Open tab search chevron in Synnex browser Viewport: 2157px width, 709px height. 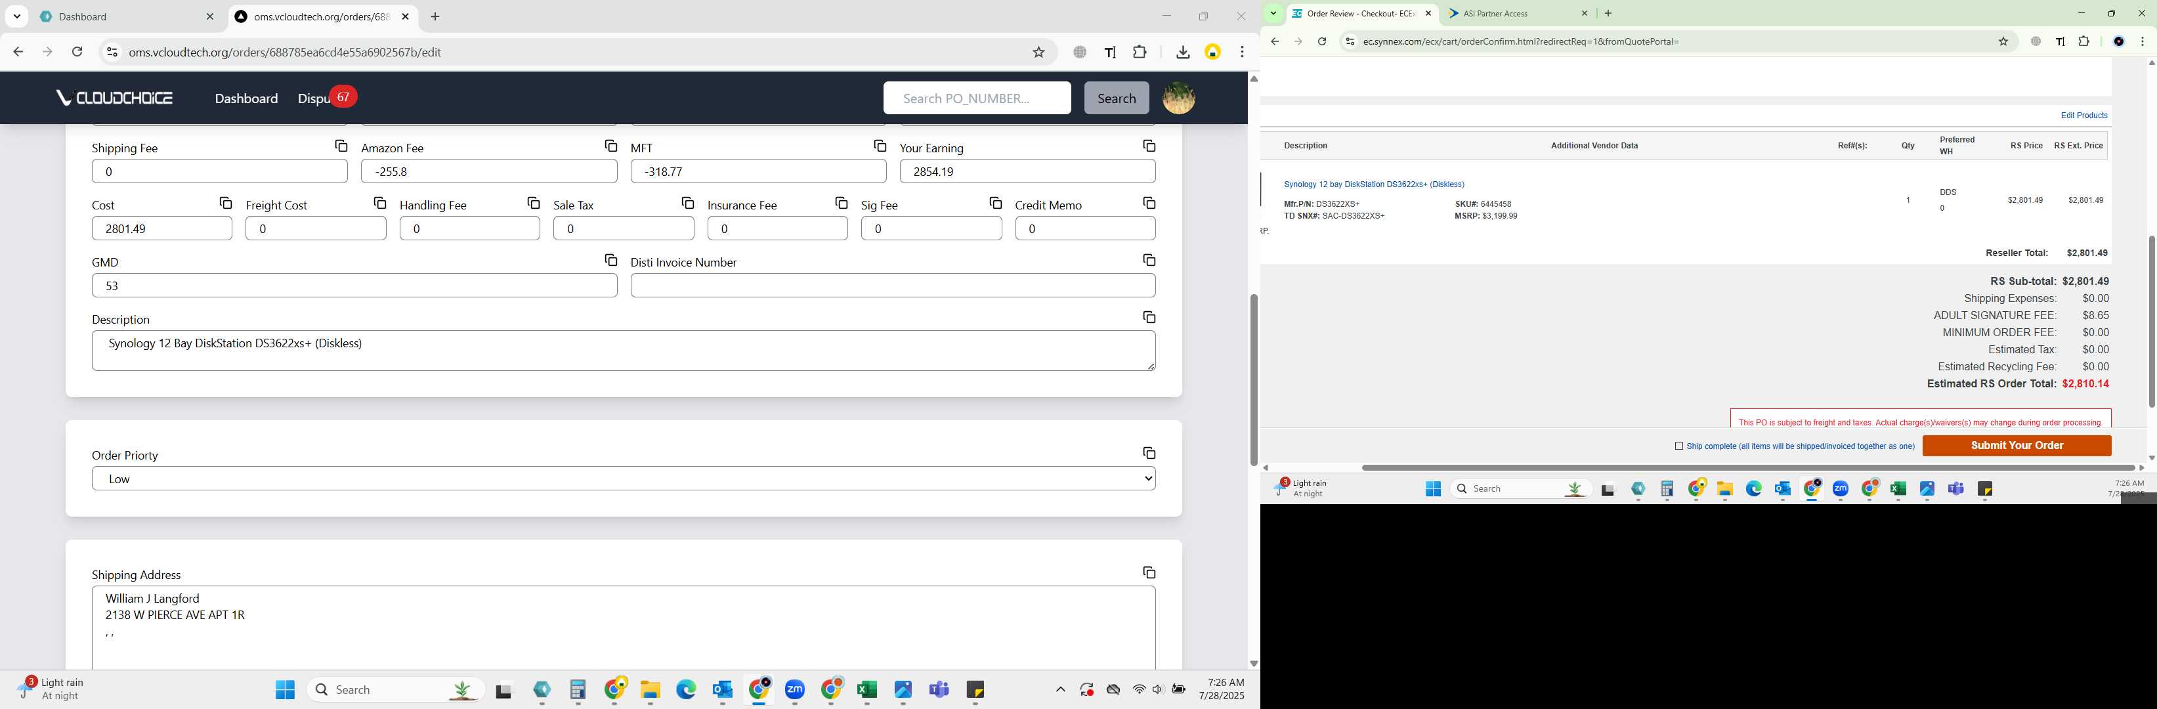[1273, 13]
